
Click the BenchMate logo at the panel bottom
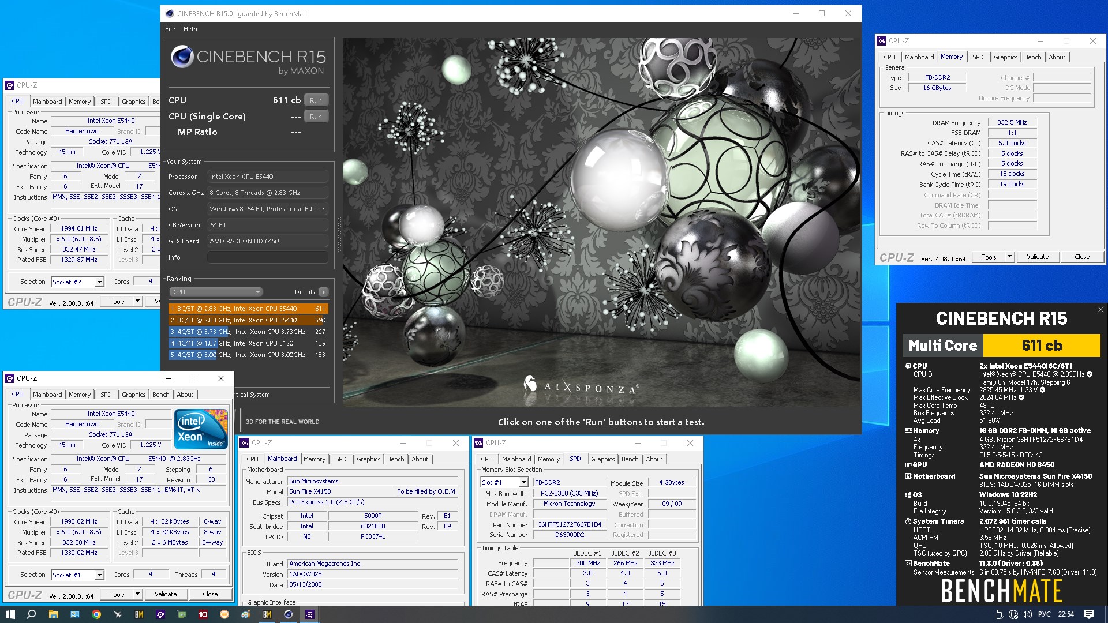point(1002,591)
